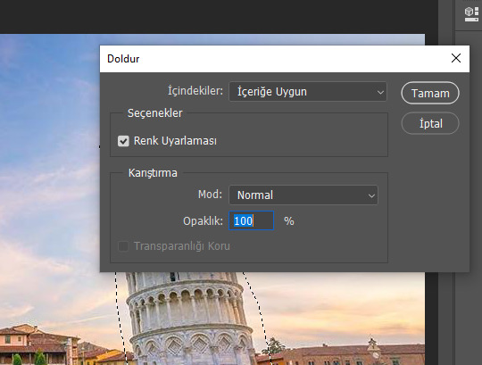Image resolution: width=482 pixels, height=365 pixels.
Task: Click the Seçenekler group label
Action: pos(155,113)
